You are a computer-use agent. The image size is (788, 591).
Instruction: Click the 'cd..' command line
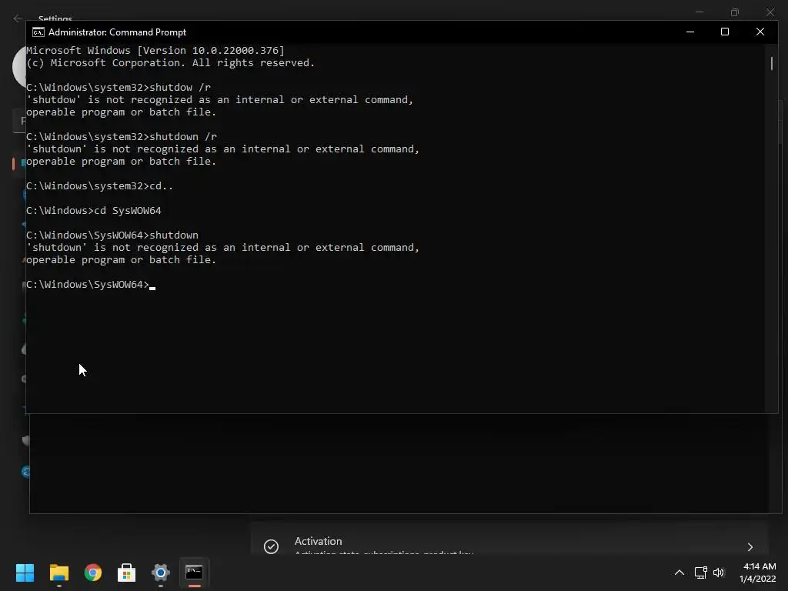[99, 186]
